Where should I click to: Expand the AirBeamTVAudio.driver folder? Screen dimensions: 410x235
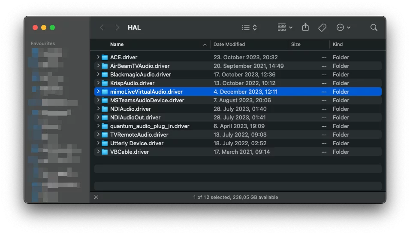[98, 66]
